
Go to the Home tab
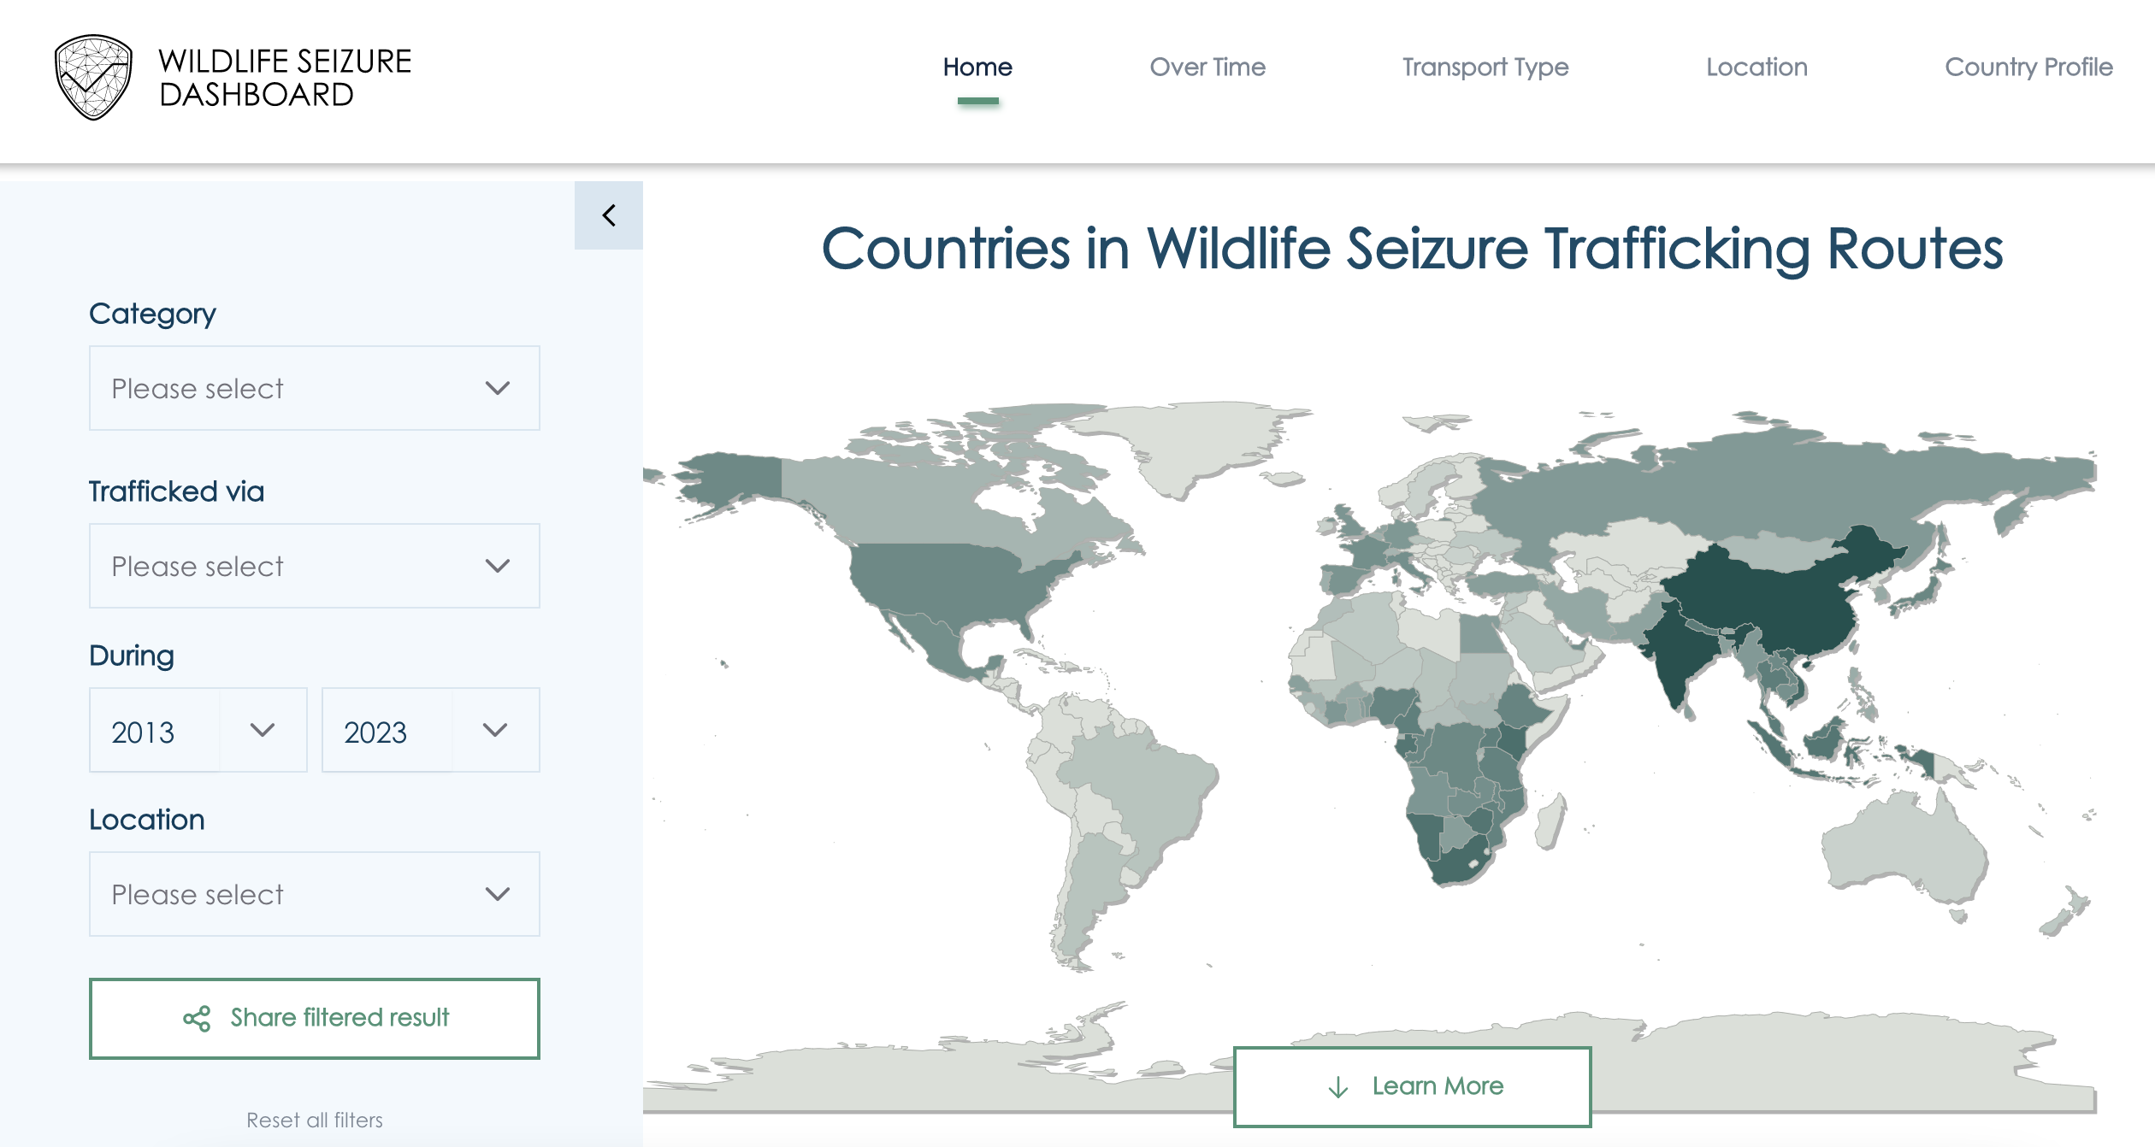(977, 67)
